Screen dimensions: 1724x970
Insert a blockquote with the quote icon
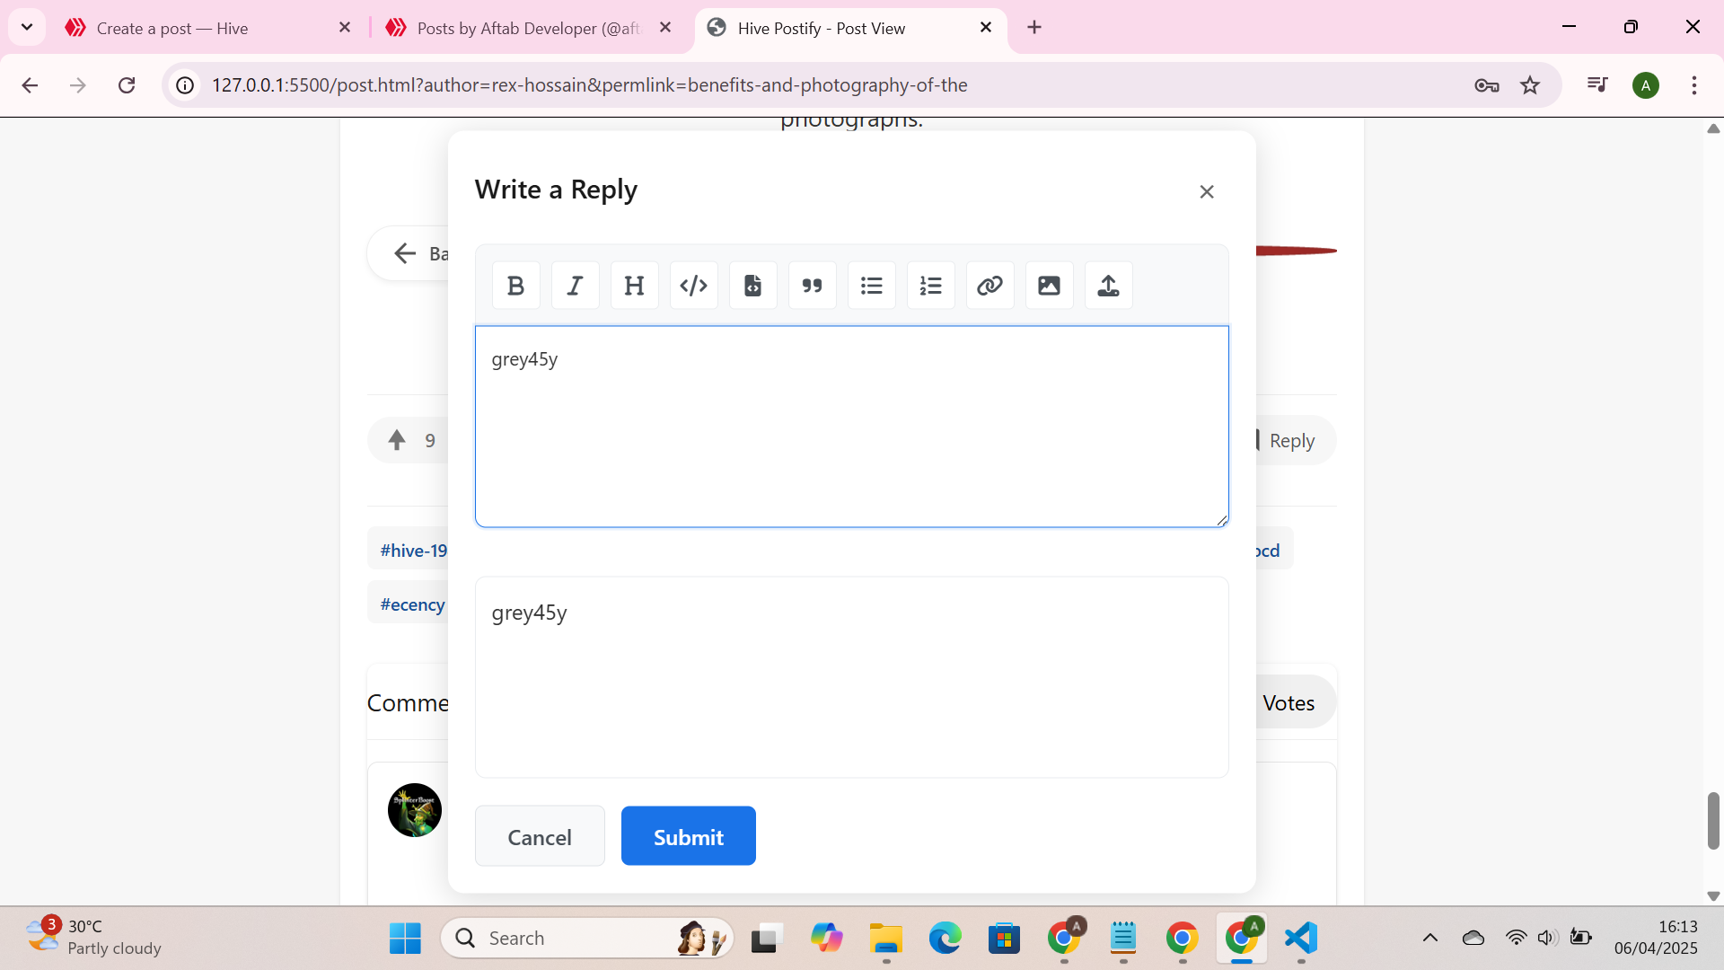(x=812, y=286)
